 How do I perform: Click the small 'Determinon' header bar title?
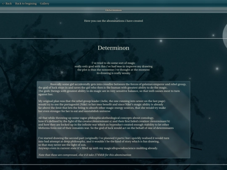pos(113,10)
